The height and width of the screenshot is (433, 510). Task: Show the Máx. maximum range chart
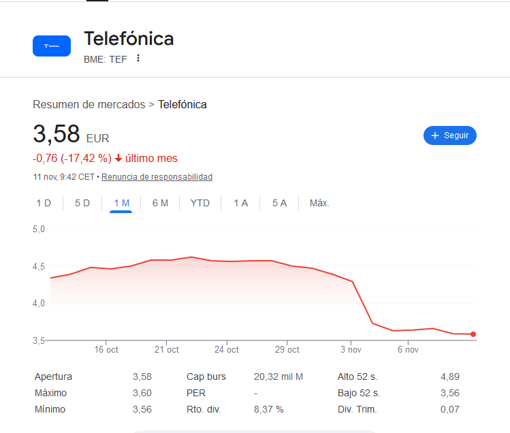(319, 203)
